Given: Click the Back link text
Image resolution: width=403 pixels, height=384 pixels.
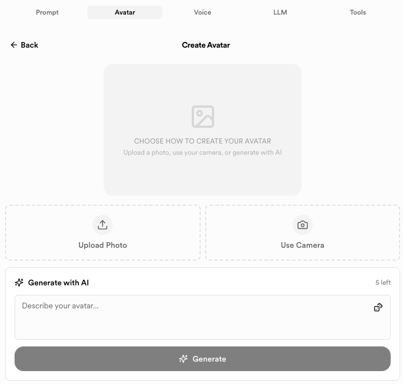Looking at the screenshot, I should (30, 45).
